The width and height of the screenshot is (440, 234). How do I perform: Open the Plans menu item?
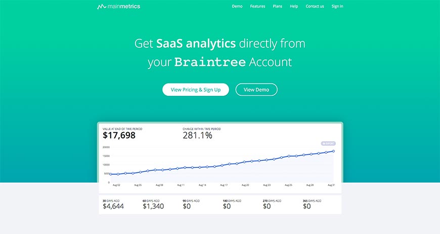point(278,7)
